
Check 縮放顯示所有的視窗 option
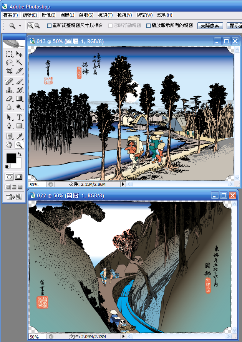[148, 26]
